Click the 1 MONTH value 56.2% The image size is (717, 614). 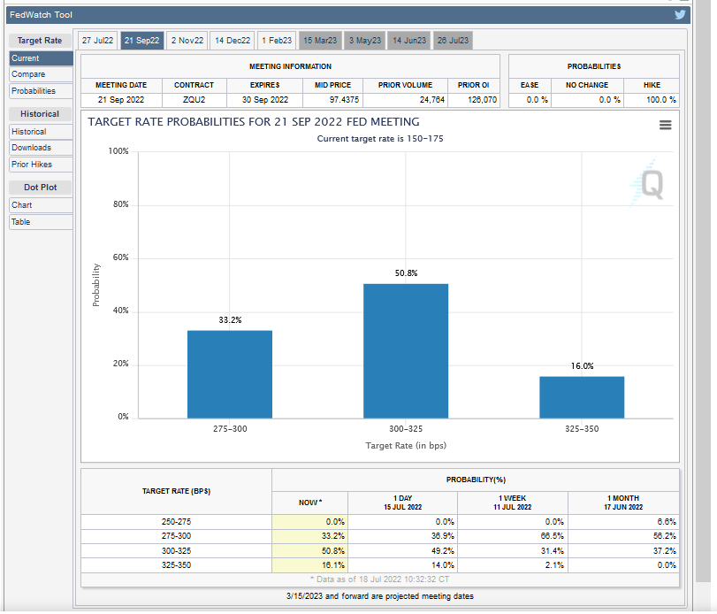pyautogui.click(x=665, y=536)
